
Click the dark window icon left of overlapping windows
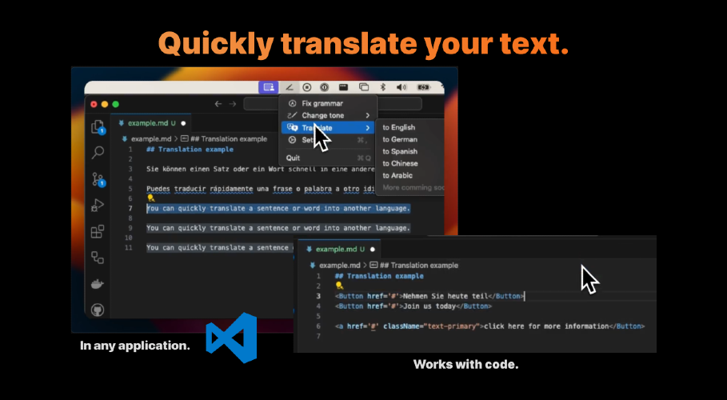click(x=343, y=87)
